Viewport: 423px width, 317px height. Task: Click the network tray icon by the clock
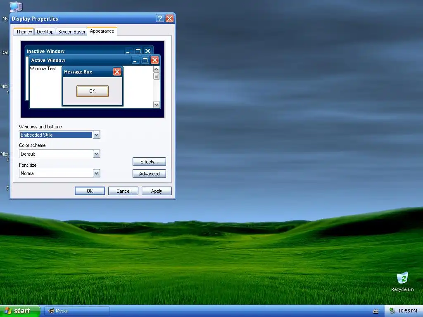(x=392, y=311)
